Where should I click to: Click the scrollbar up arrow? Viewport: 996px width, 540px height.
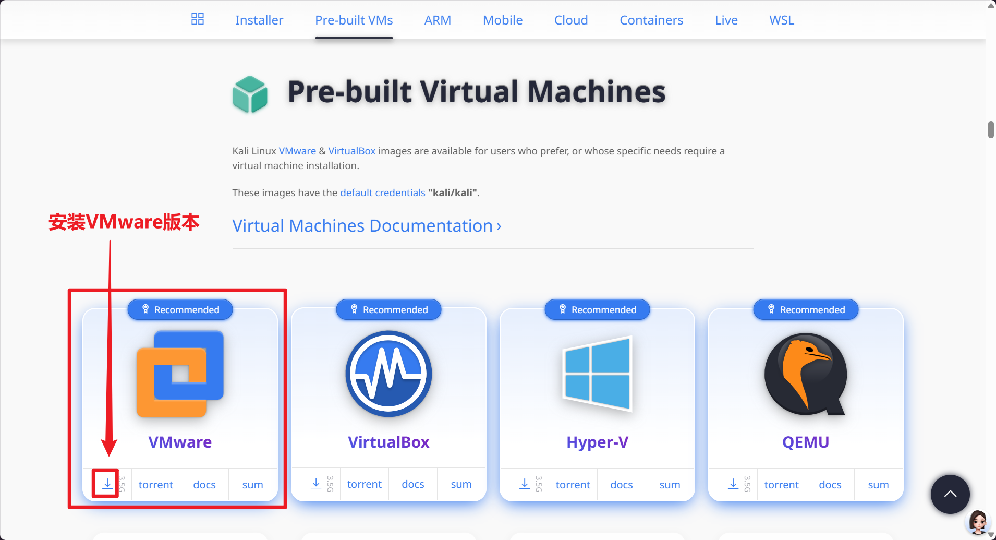point(991,5)
